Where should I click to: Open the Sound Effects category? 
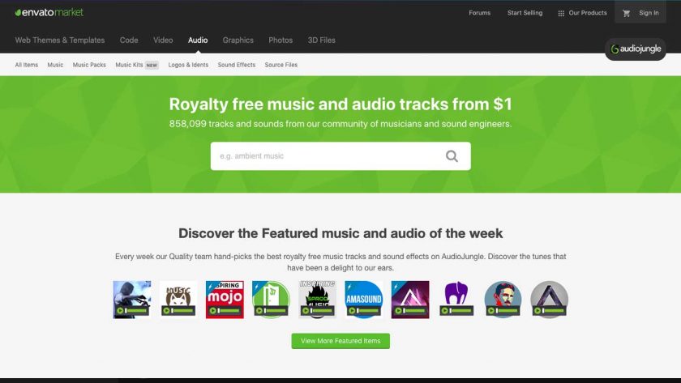237,65
